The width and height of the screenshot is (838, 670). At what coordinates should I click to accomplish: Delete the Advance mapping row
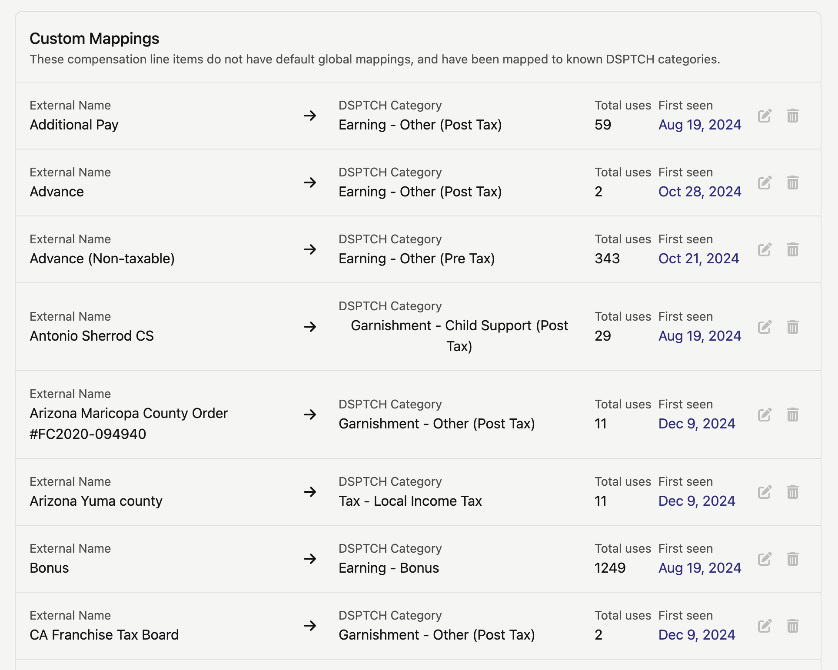tap(793, 182)
